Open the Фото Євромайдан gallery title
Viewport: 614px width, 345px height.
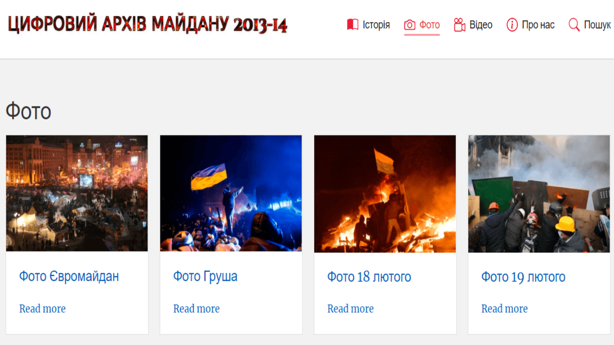(x=69, y=276)
